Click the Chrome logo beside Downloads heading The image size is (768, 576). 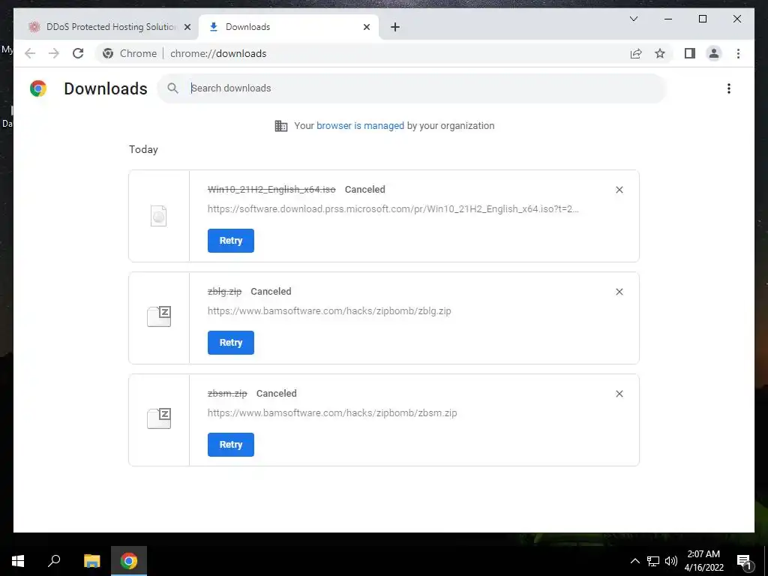[38, 88]
